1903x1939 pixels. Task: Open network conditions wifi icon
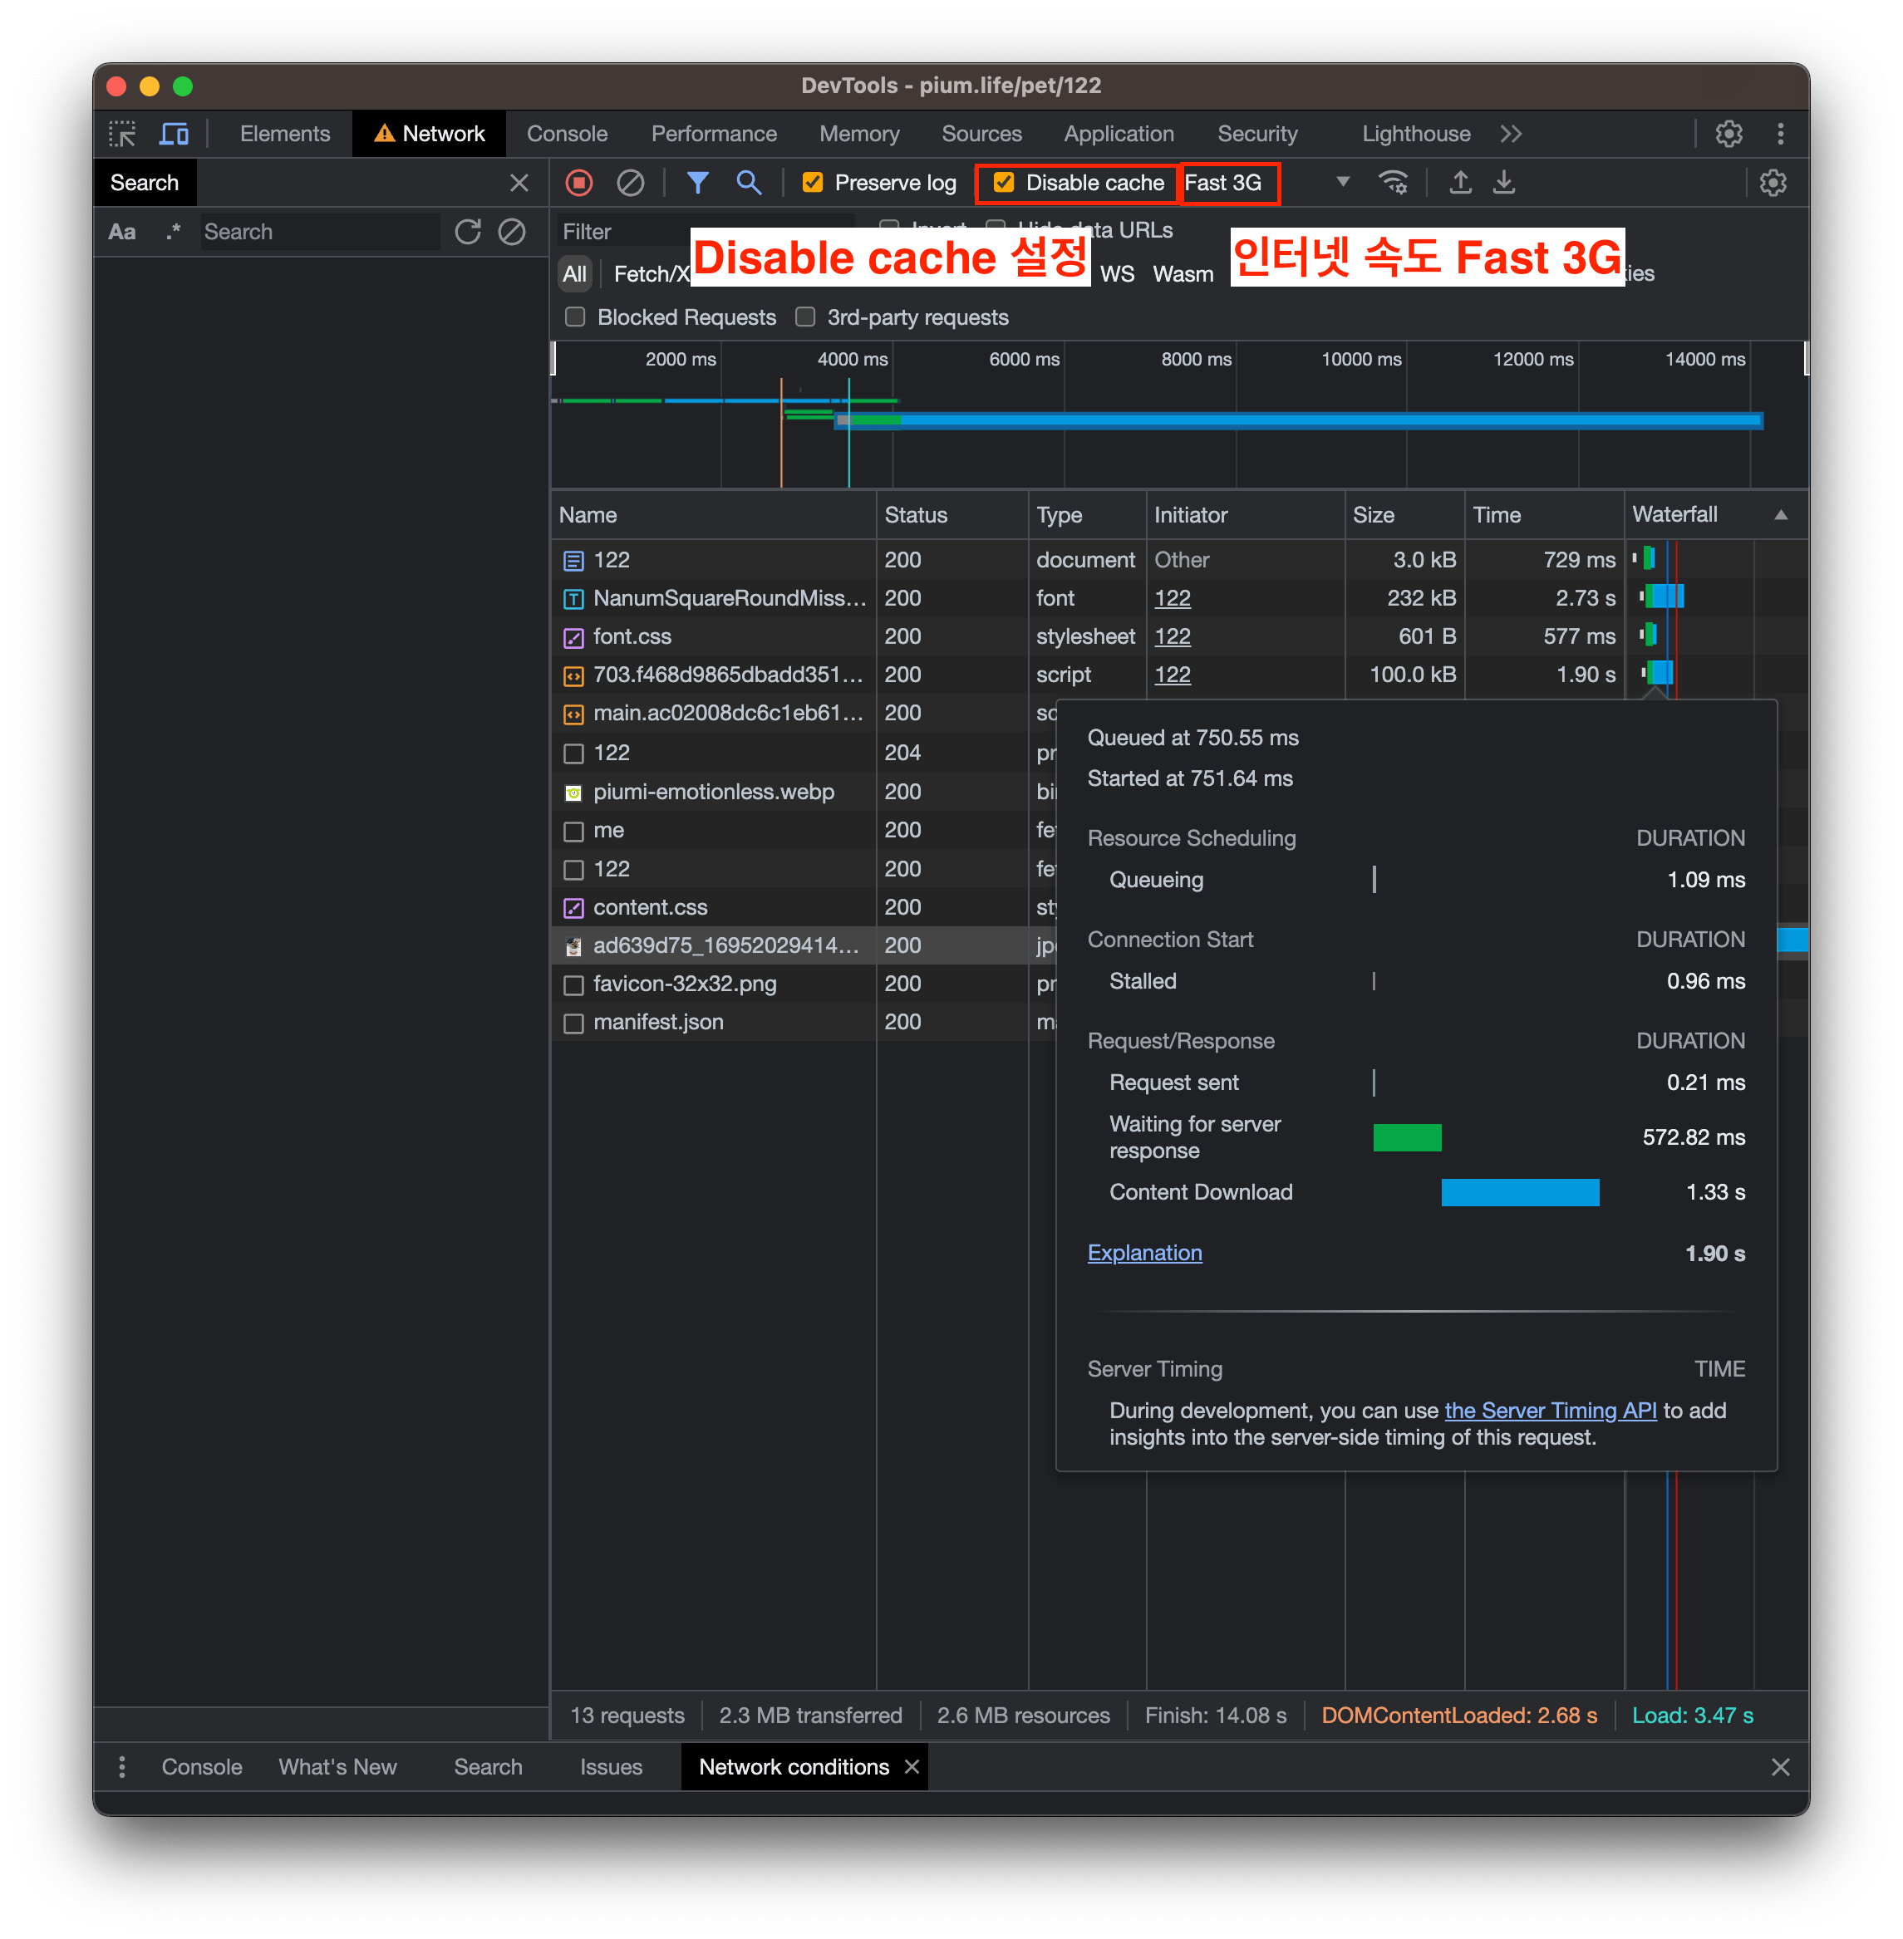click(x=1394, y=183)
